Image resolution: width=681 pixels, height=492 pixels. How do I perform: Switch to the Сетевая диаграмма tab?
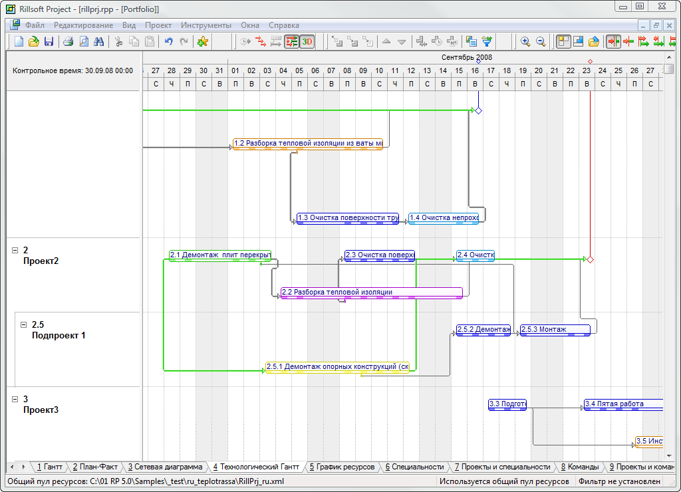165,467
